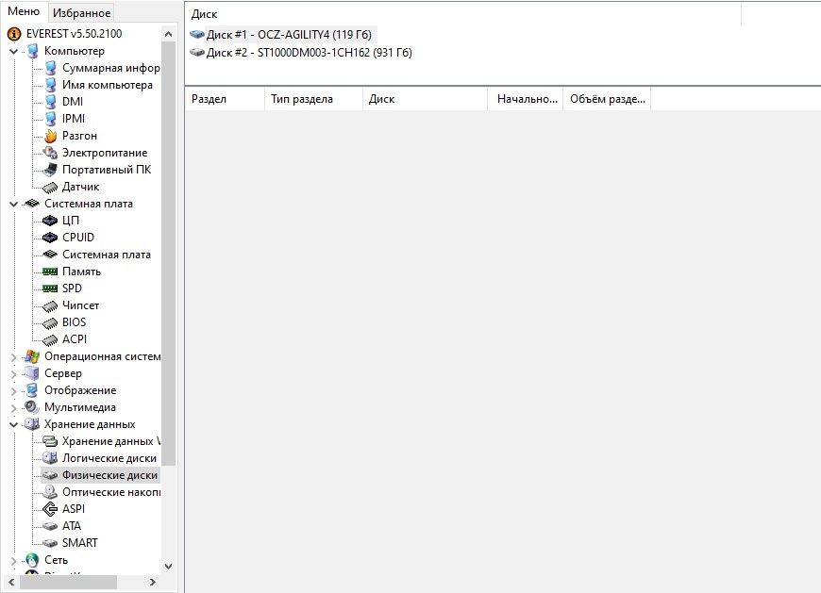Viewport: 821px width, 593px height.
Task: Click the tree horizontal scroll left arrow
Action: (11, 582)
